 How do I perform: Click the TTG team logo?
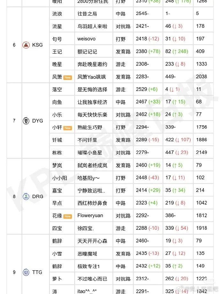click(x=26, y=272)
